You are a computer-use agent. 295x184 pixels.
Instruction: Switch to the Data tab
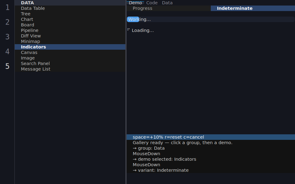coord(167,3)
